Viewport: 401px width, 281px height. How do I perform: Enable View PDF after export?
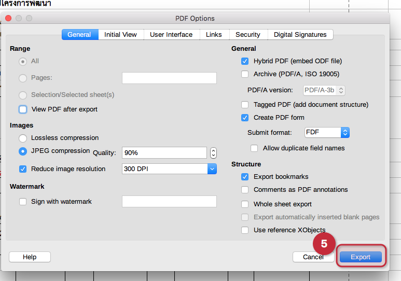[23, 109]
